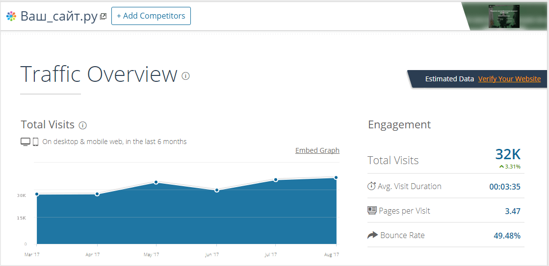Image resolution: width=549 pixels, height=266 pixels.
Task: Click the mobile phone device icon
Action: point(36,142)
